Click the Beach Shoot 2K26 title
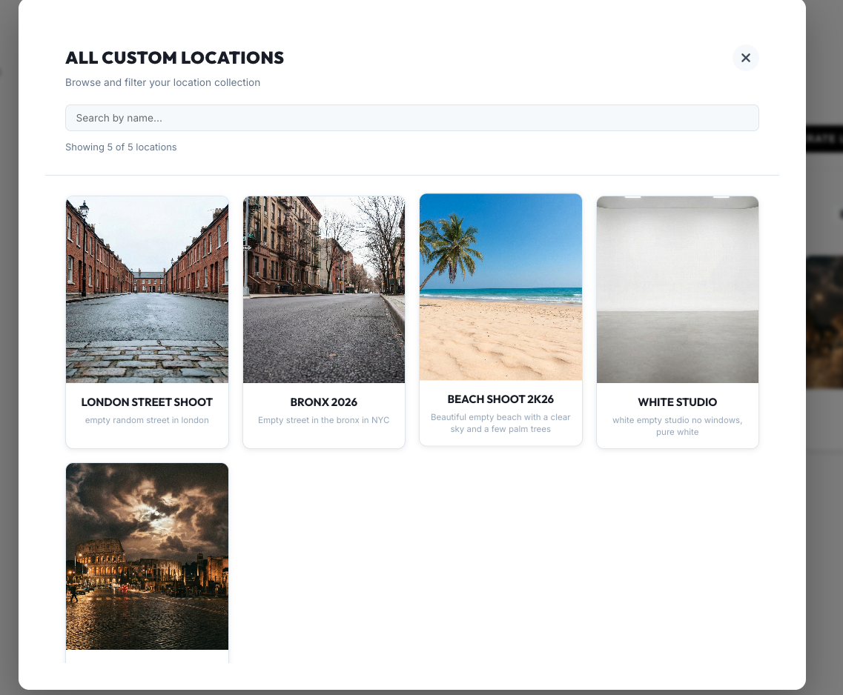The height and width of the screenshot is (695, 843). pyautogui.click(x=500, y=399)
